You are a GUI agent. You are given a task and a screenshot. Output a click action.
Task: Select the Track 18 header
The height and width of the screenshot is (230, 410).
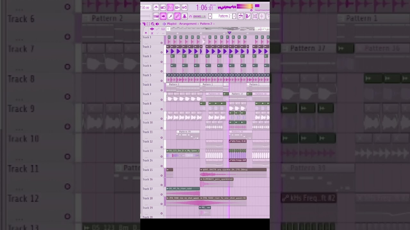click(x=153, y=201)
